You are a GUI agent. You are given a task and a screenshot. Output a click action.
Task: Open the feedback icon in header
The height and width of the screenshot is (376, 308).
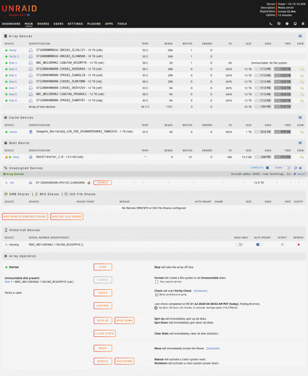pyautogui.click(x=279, y=24)
